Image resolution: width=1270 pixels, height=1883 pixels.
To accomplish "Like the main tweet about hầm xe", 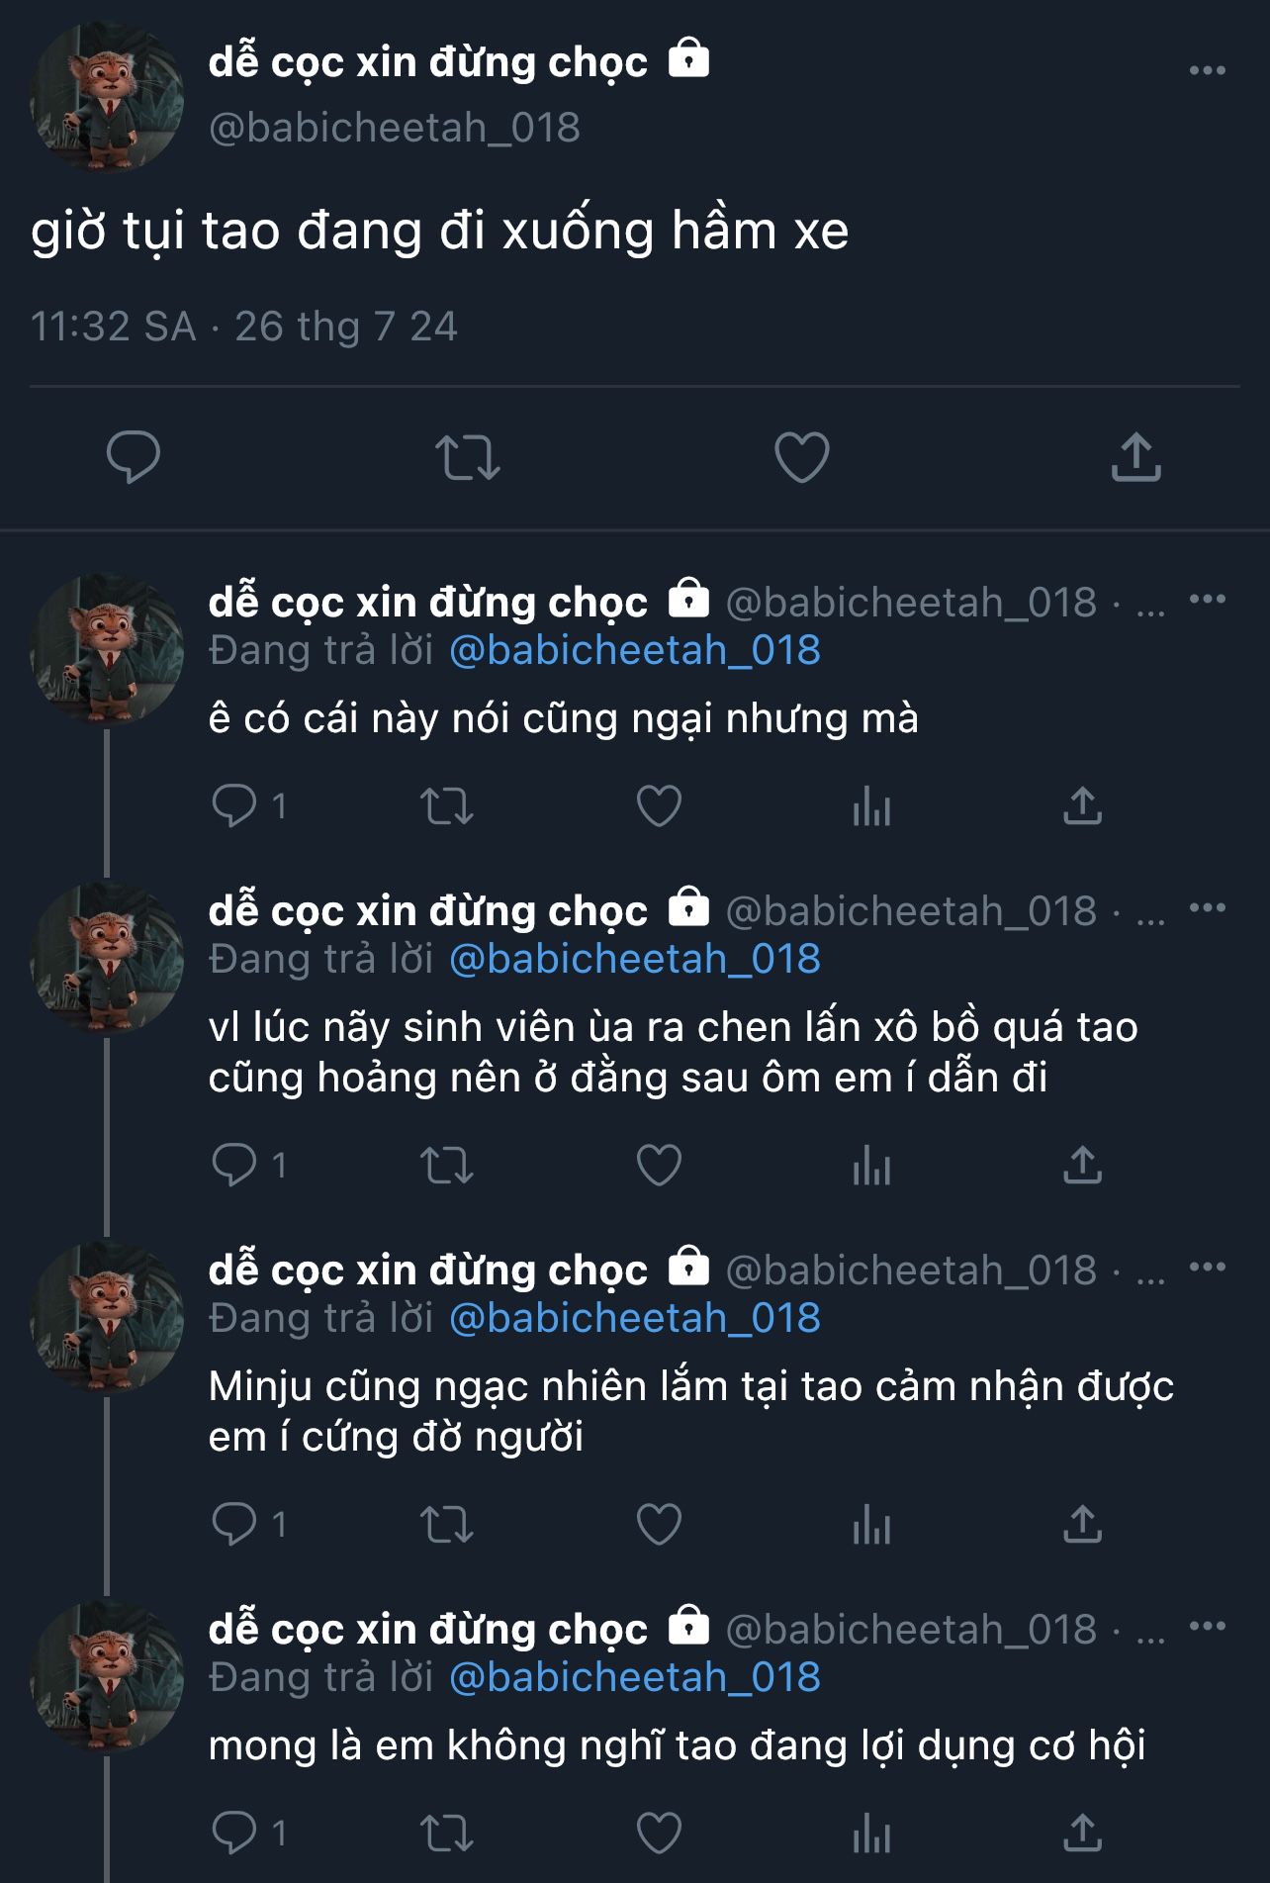I will click(801, 457).
